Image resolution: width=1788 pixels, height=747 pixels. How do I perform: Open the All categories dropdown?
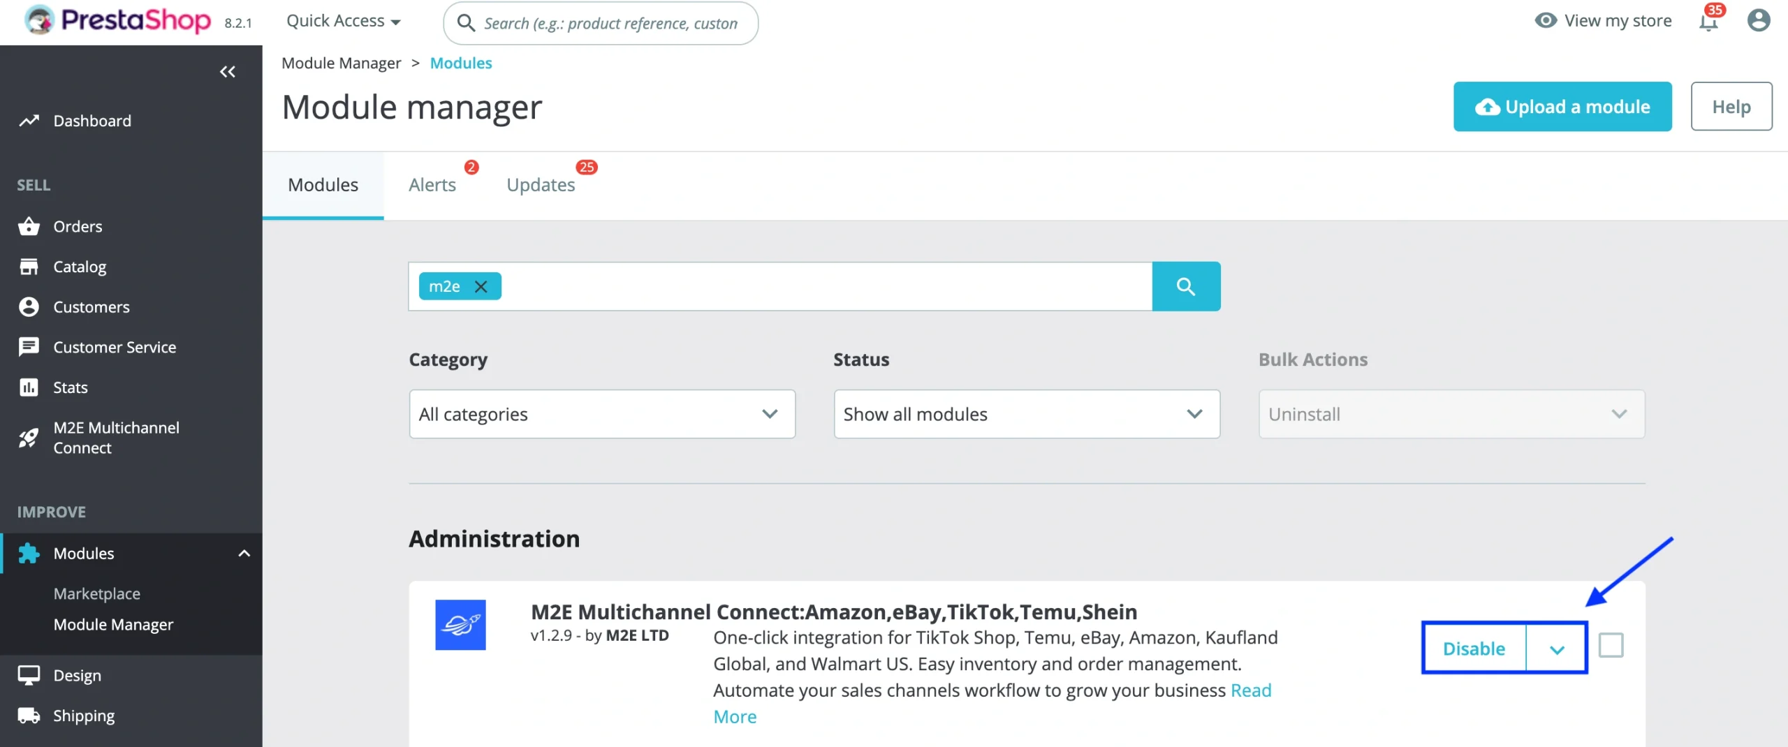coord(601,413)
